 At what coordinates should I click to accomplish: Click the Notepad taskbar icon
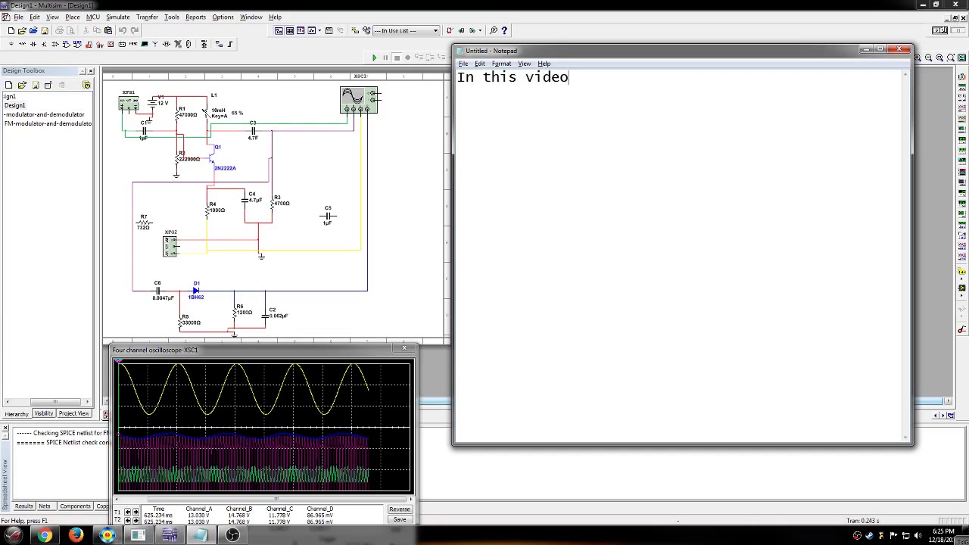pyautogui.click(x=201, y=535)
